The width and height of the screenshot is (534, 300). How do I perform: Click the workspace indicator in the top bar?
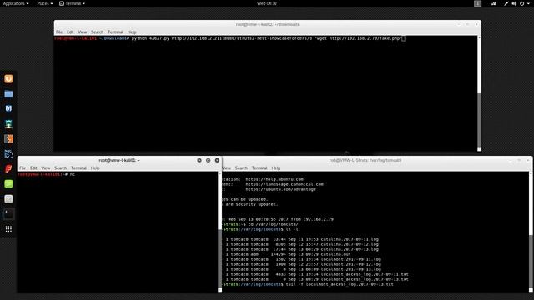[477, 3]
